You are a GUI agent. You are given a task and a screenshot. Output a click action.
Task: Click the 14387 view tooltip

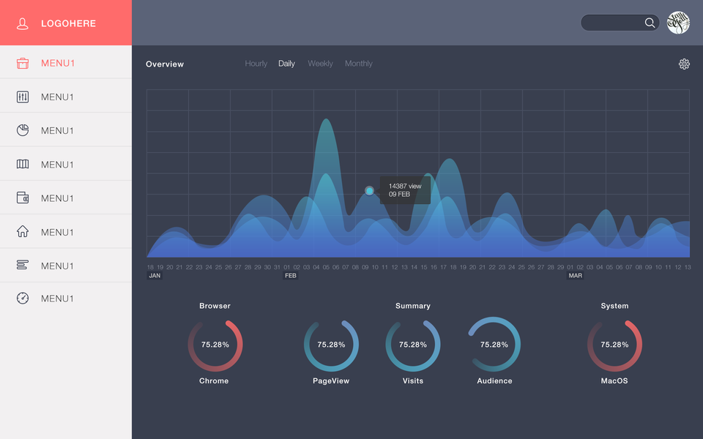(x=405, y=190)
